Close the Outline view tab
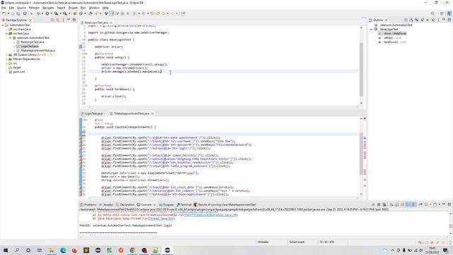The width and height of the screenshot is (453, 255). [386, 20]
